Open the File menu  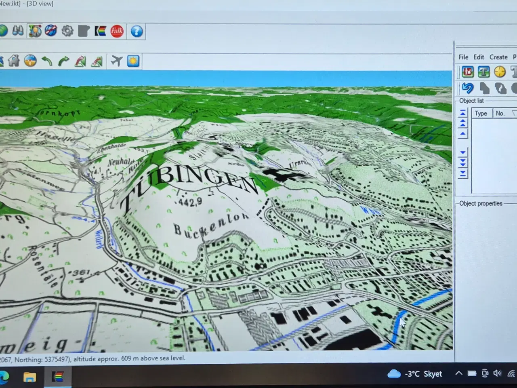point(463,57)
